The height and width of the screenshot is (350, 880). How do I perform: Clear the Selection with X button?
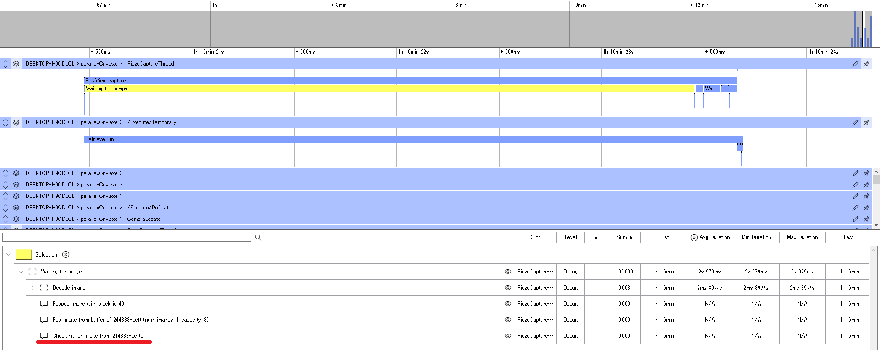[x=66, y=255]
